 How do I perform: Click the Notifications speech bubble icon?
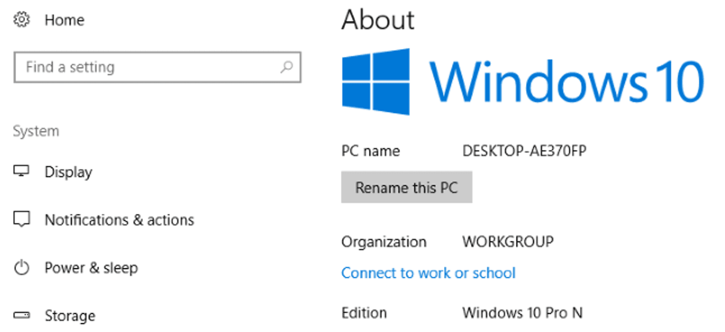[x=21, y=219]
